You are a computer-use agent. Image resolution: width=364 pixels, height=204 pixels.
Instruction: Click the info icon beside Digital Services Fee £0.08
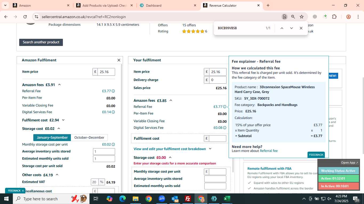pos(225,128)
